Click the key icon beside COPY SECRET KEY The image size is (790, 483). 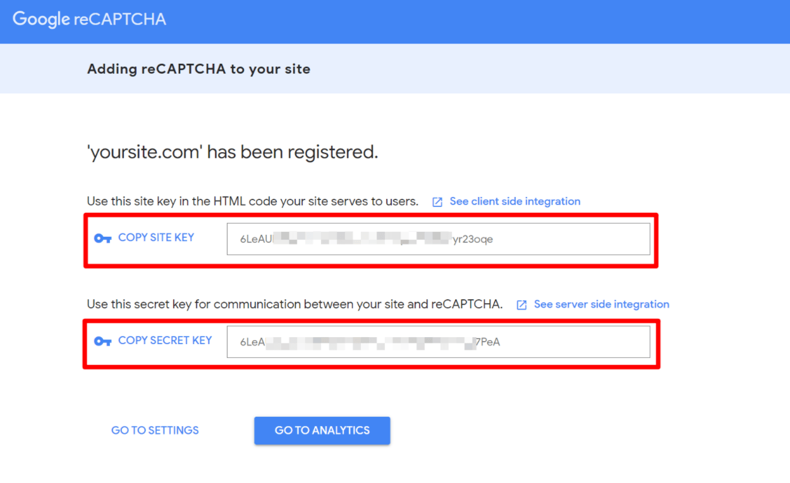coord(102,342)
